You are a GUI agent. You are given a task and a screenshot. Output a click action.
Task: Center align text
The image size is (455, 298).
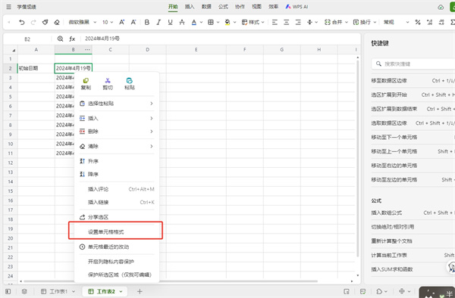click(287, 22)
